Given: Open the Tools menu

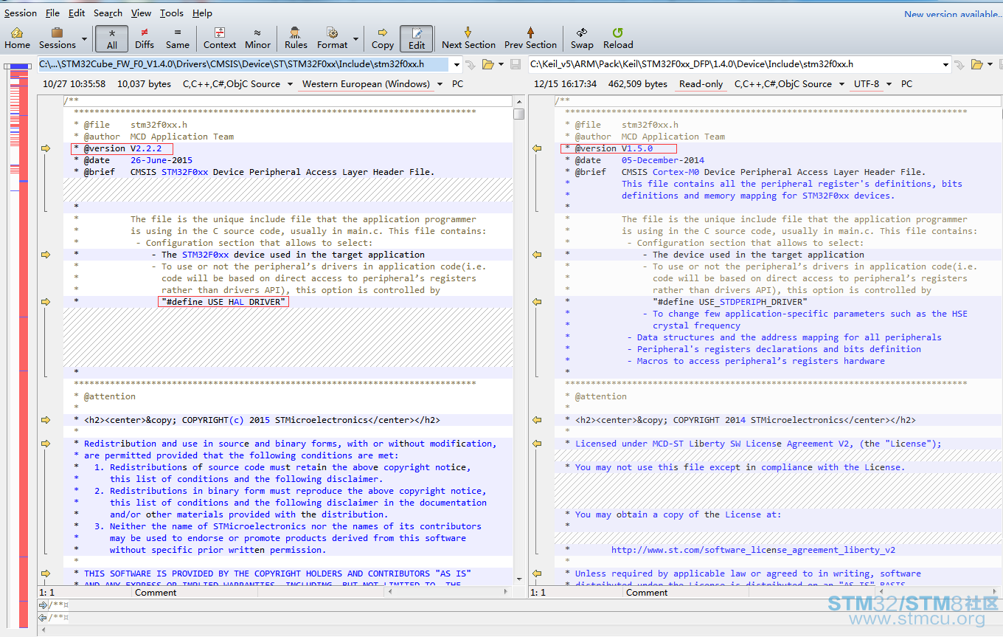Looking at the screenshot, I should pos(172,13).
